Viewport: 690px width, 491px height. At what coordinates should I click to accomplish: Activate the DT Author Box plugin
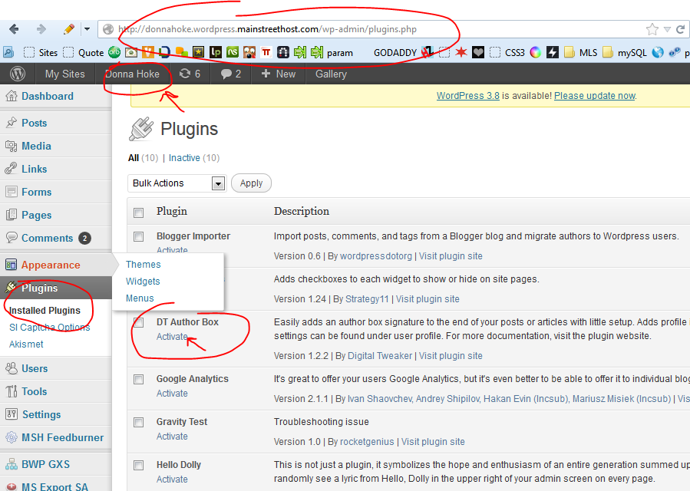172,337
